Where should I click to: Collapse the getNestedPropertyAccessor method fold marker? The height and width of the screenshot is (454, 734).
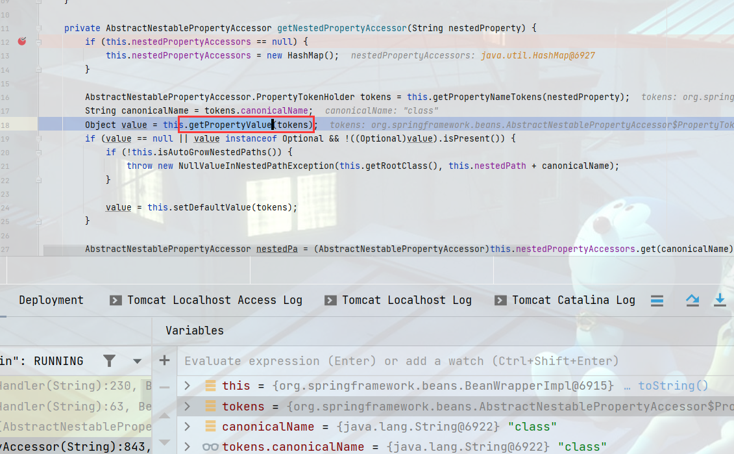coord(39,28)
